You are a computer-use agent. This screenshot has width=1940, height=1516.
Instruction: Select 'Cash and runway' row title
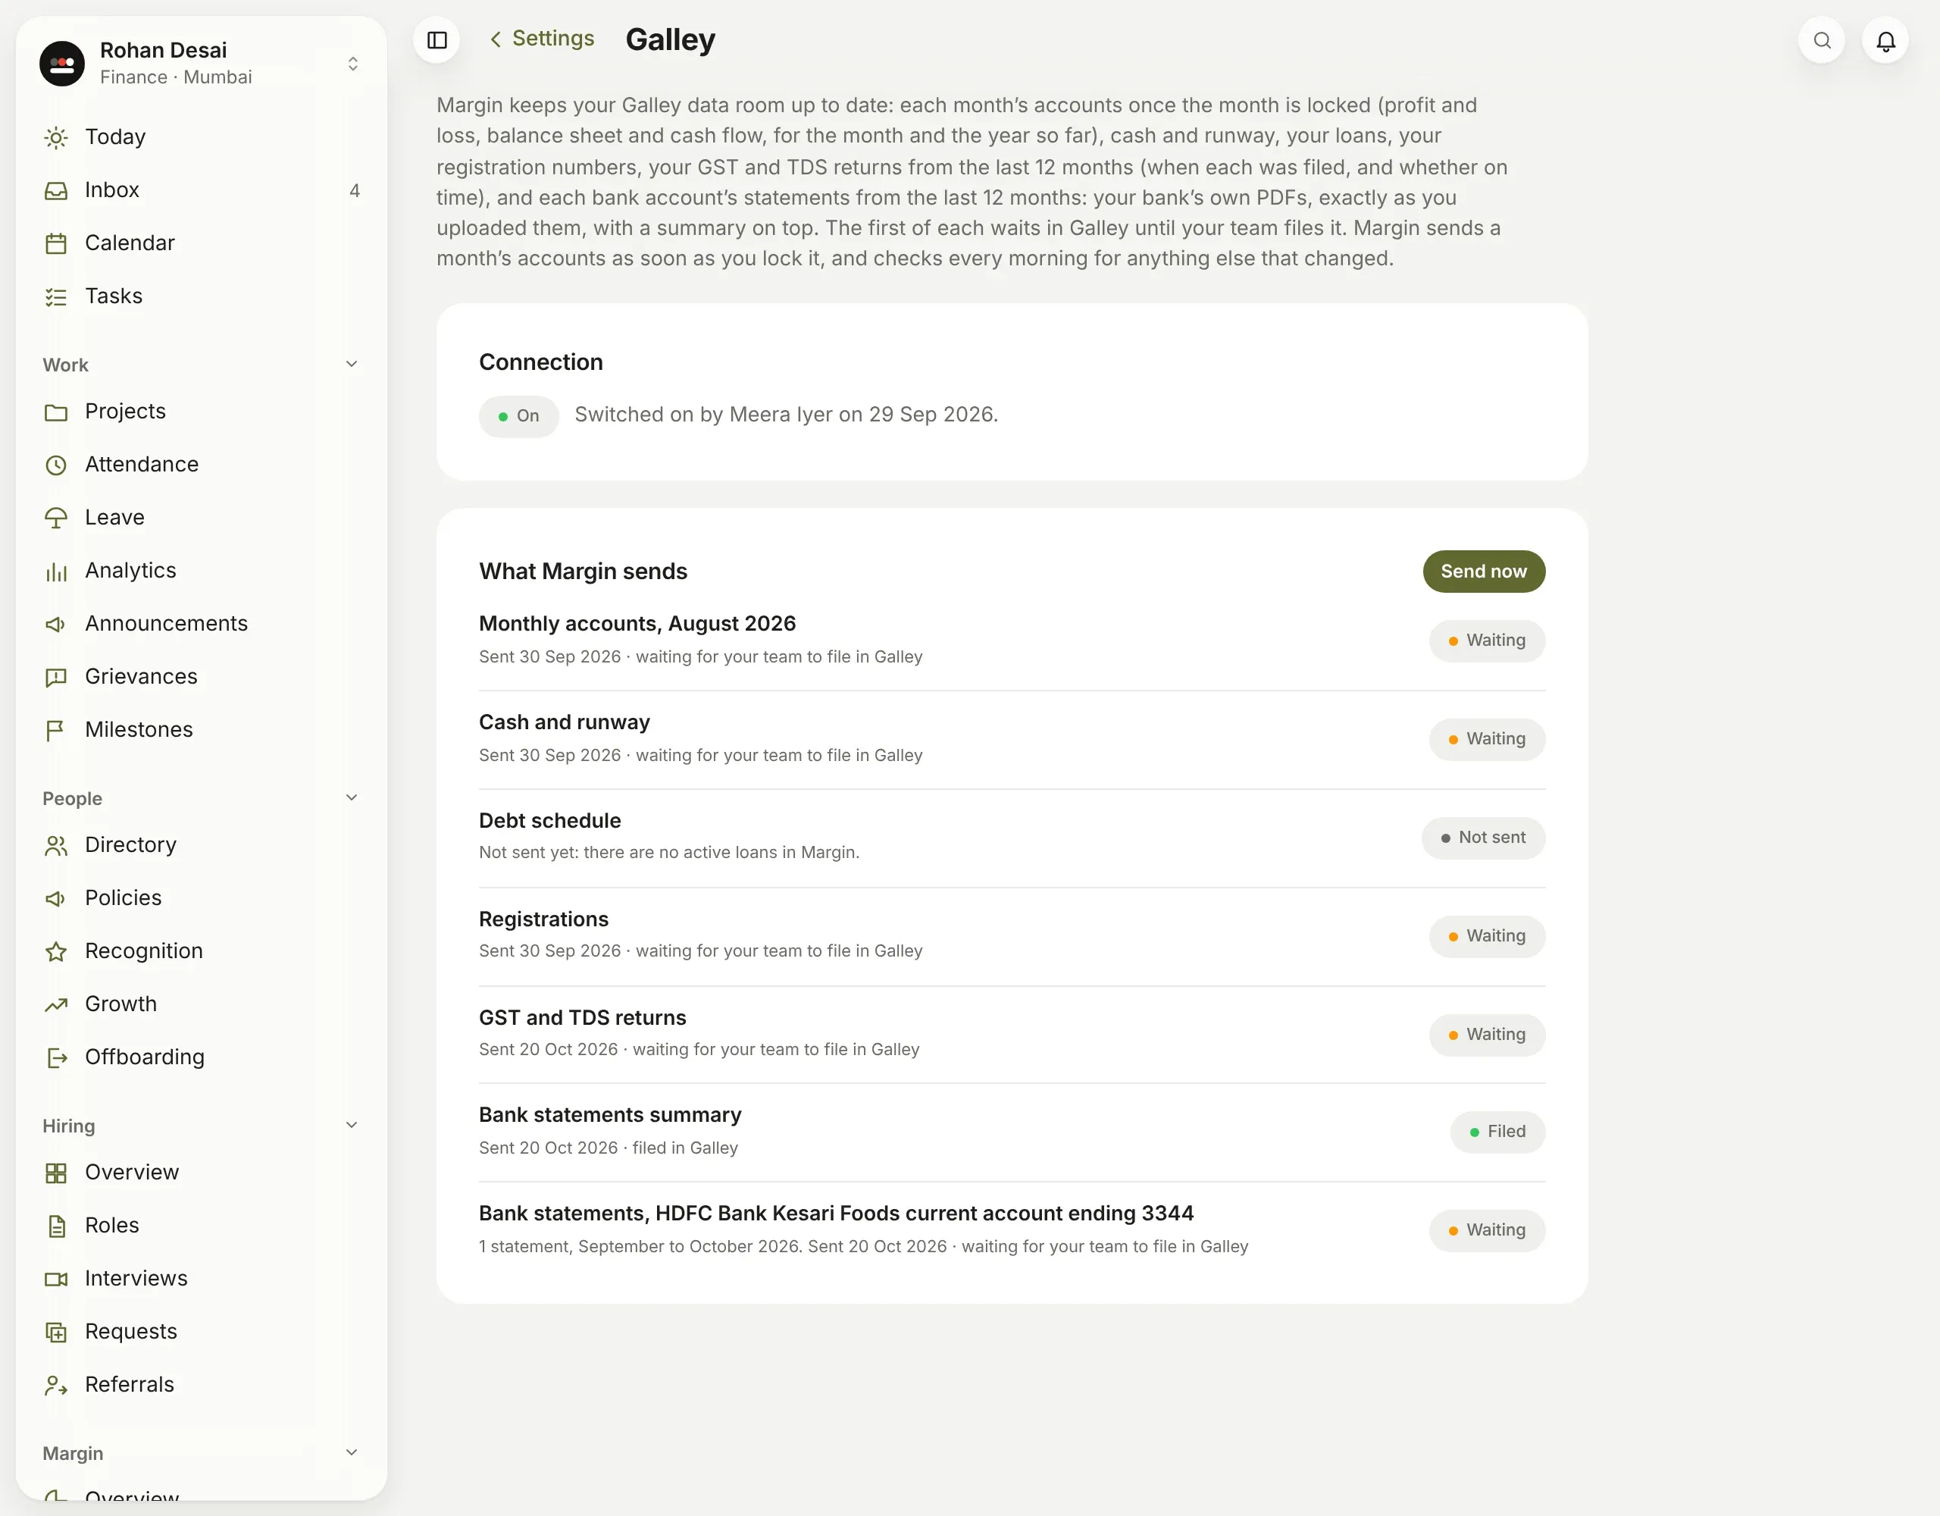564,722
